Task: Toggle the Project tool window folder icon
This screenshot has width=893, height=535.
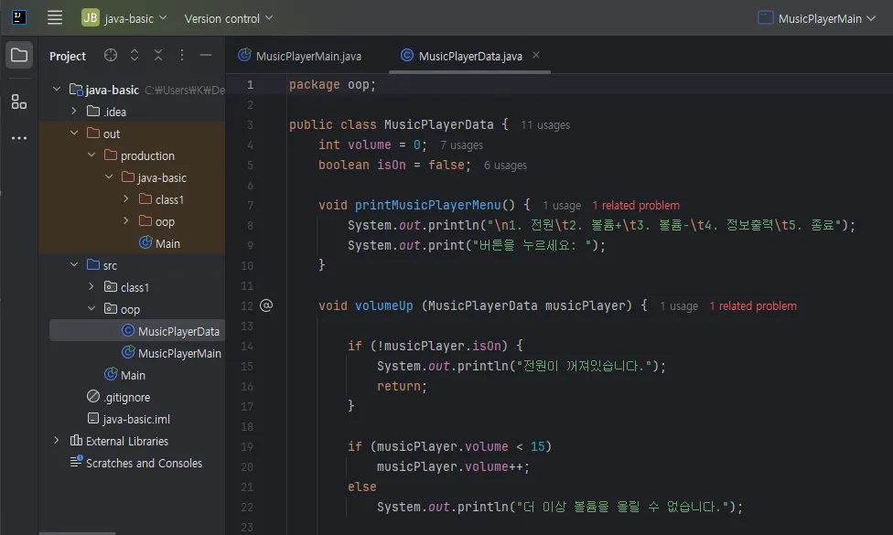Action: coord(18,56)
